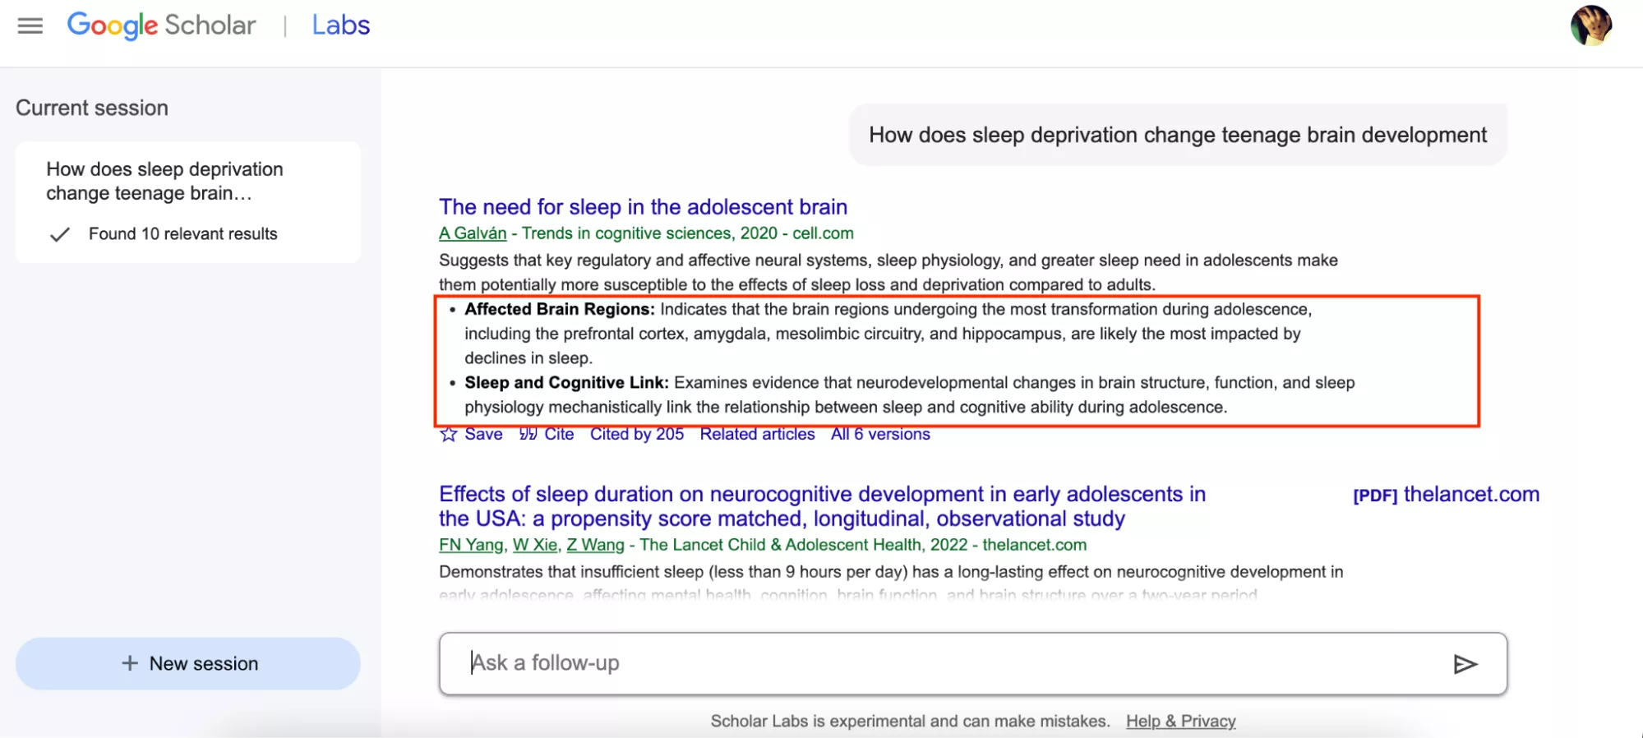The height and width of the screenshot is (738, 1643).
Task: Click the 'Found 10 relevant results' status
Action: (182, 234)
